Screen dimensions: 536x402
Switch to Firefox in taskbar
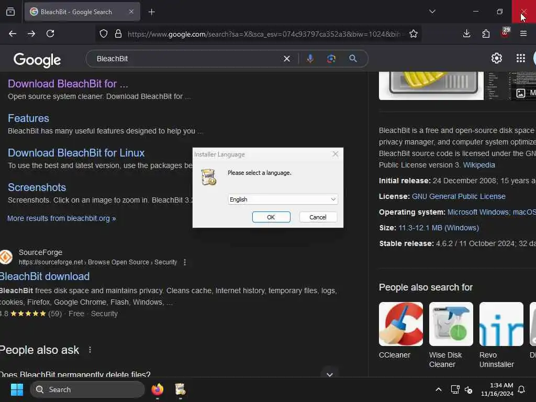(x=157, y=389)
